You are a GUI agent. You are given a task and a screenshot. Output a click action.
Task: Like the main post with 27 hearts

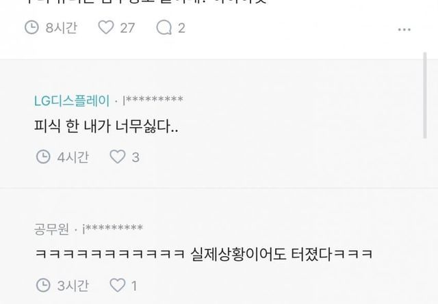click(106, 27)
